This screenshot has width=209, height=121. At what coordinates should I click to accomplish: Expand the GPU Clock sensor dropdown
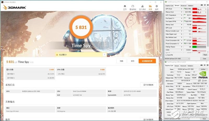(x=181, y=9)
